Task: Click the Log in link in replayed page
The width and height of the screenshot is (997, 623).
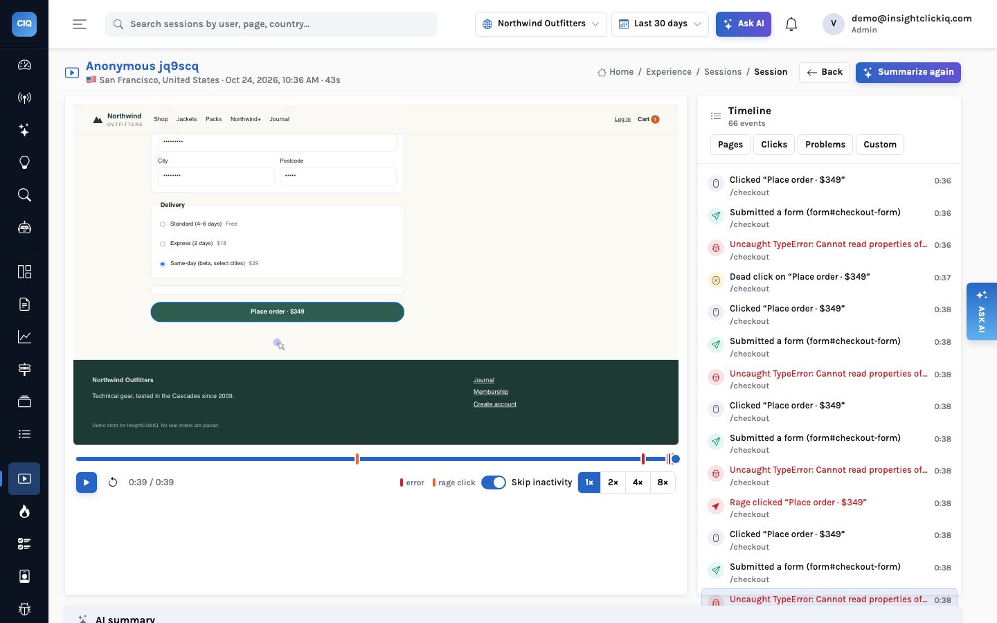Action: (x=622, y=119)
